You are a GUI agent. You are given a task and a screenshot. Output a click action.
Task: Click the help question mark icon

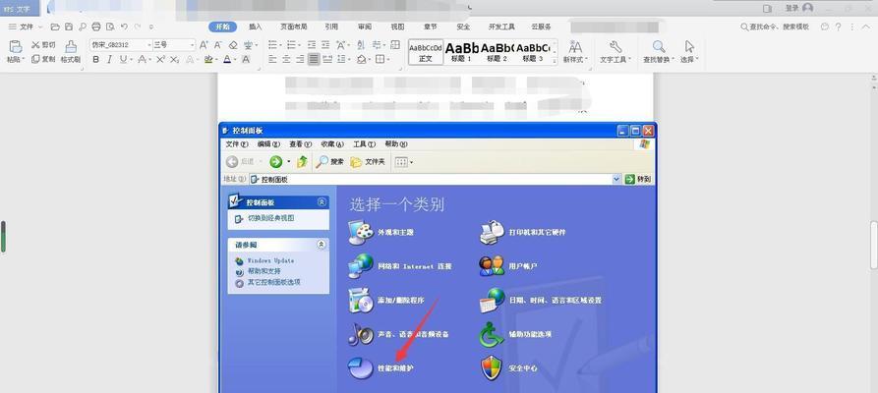point(839,27)
